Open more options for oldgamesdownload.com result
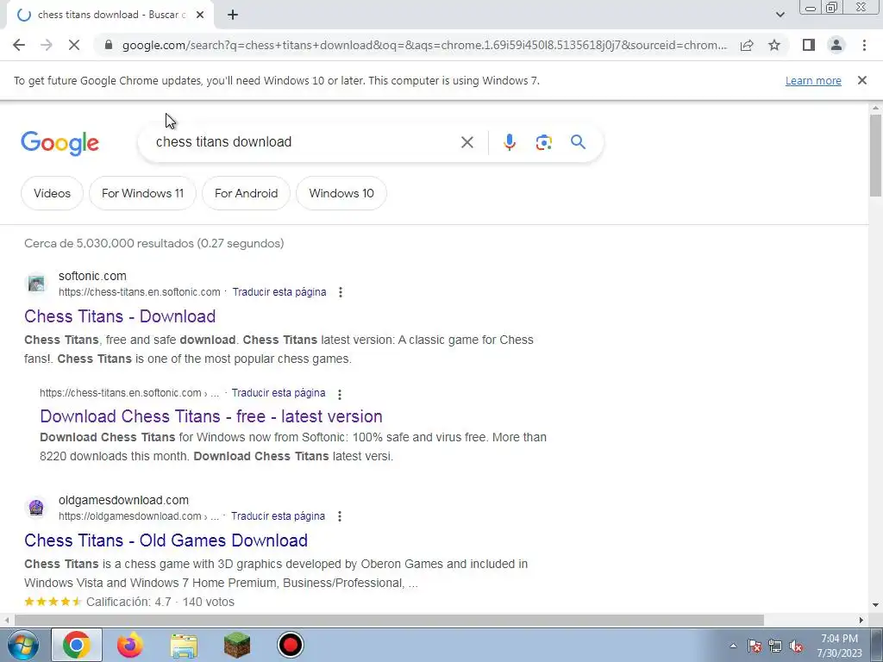883x662 pixels. pyautogui.click(x=340, y=516)
